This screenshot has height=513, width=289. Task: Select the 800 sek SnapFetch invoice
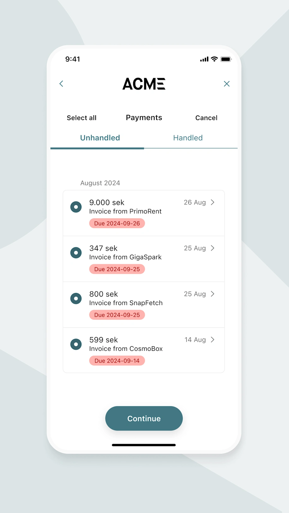pos(76,298)
